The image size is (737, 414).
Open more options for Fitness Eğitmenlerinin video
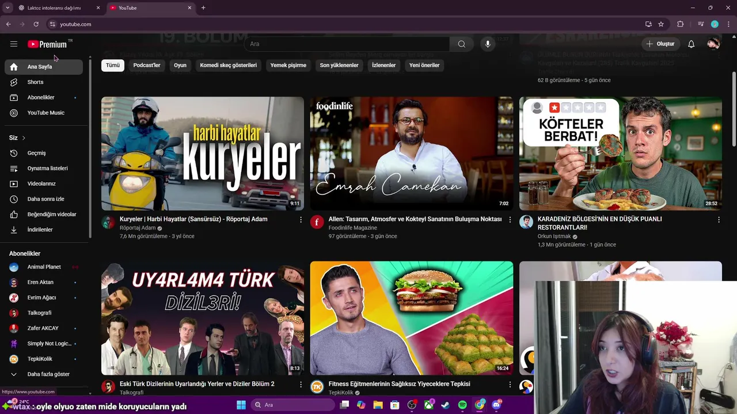(x=510, y=384)
